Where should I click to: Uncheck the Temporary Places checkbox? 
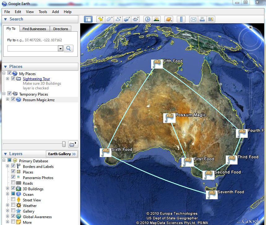click(x=10, y=93)
